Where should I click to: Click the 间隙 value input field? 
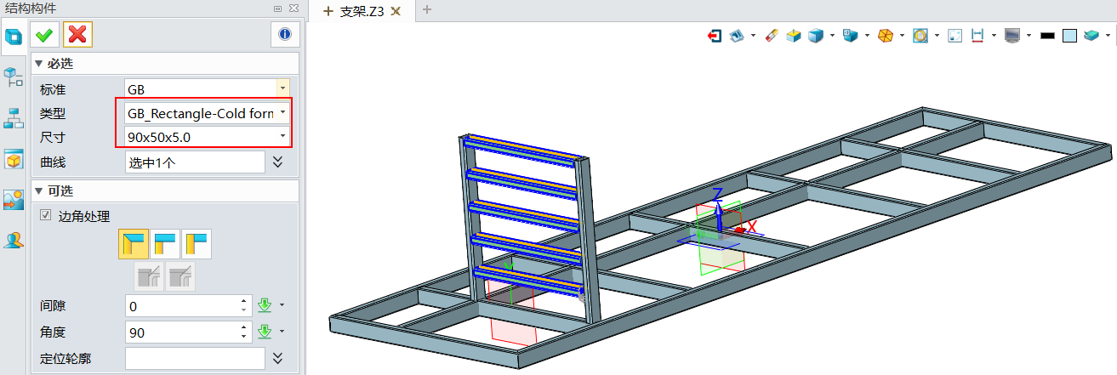coord(181,306)
